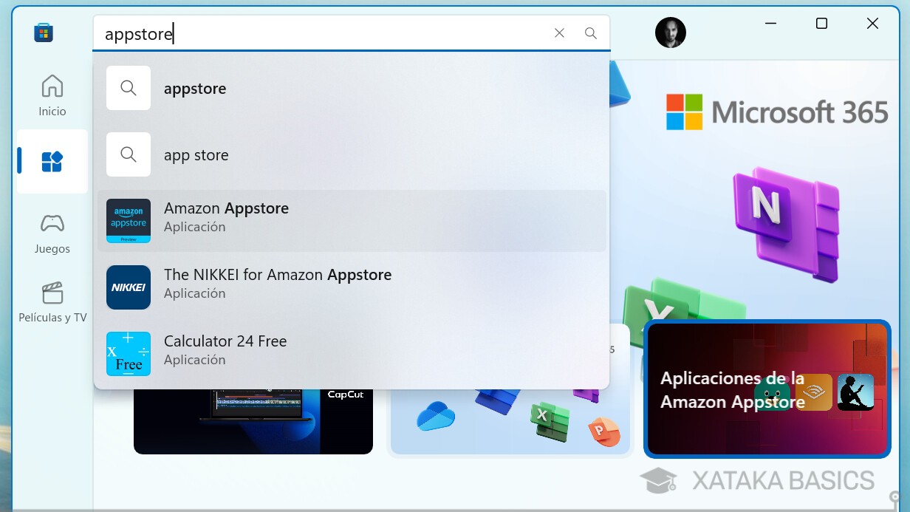Close the Microsoft Store window
The height and width of the screenshot is (512, 910).
coord(872,24)
